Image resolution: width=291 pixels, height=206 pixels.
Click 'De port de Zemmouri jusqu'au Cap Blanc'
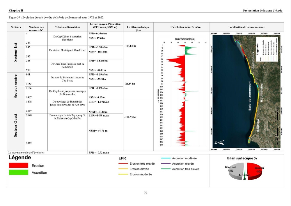pyautogui.click(x=68, y=79)
